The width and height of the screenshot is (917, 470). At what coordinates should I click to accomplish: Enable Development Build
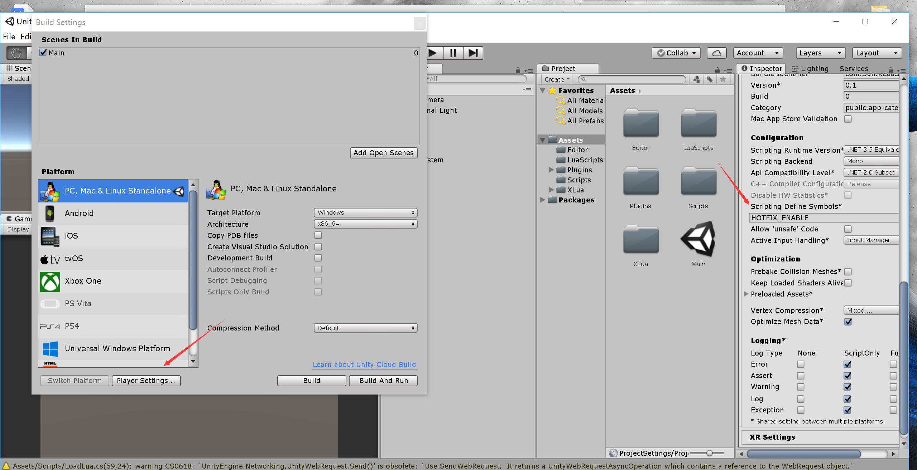point(318,258)
